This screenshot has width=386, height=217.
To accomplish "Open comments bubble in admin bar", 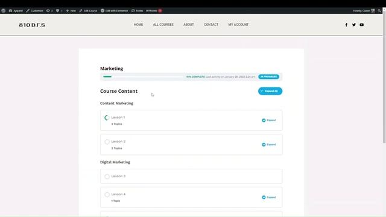I will [x=59, y=11].
